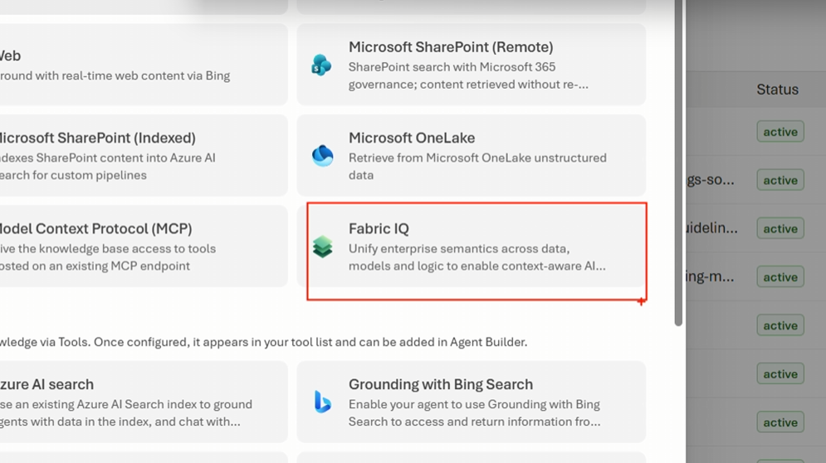Click the Microsoft OneLake icon
The width and height of the screenshot is (826, 463).
(322, 155)
